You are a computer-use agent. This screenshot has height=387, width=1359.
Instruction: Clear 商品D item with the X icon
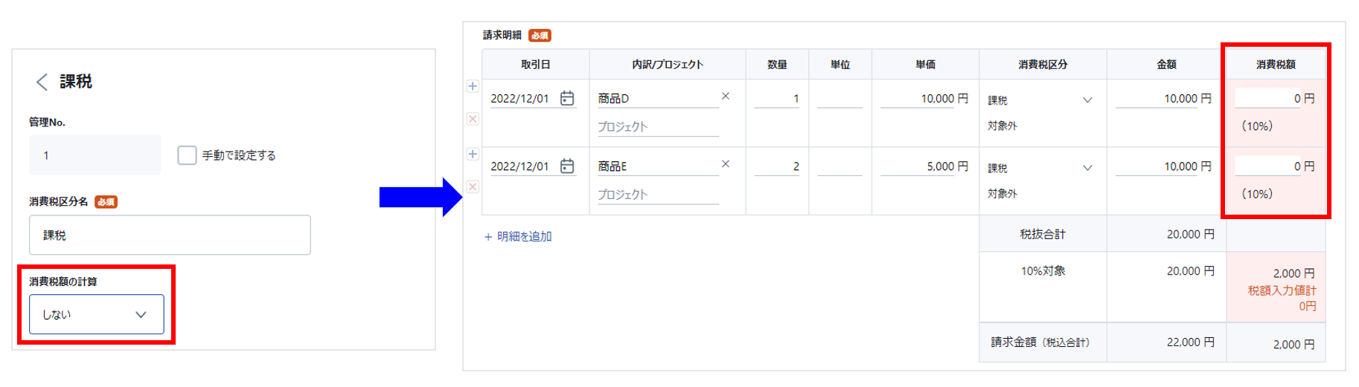pyautogui.click(x=726, y=96)
